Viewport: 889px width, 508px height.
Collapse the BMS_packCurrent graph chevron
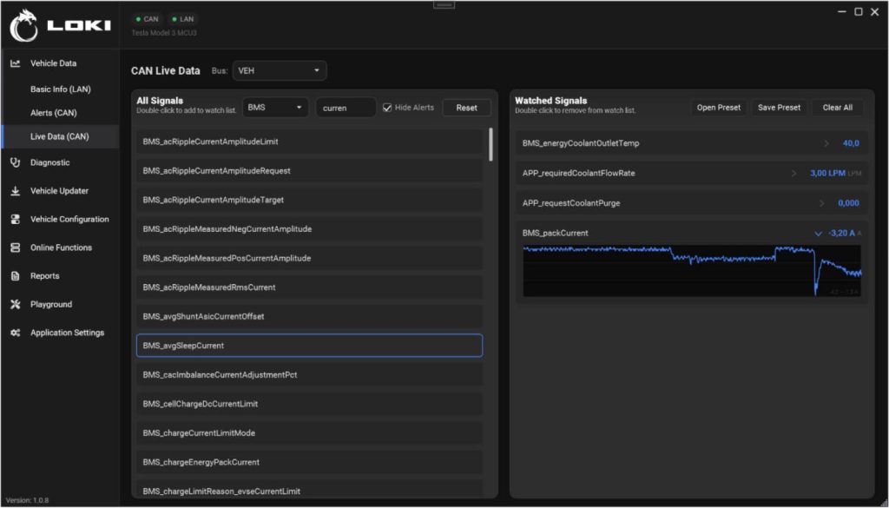tap(818, 234)
